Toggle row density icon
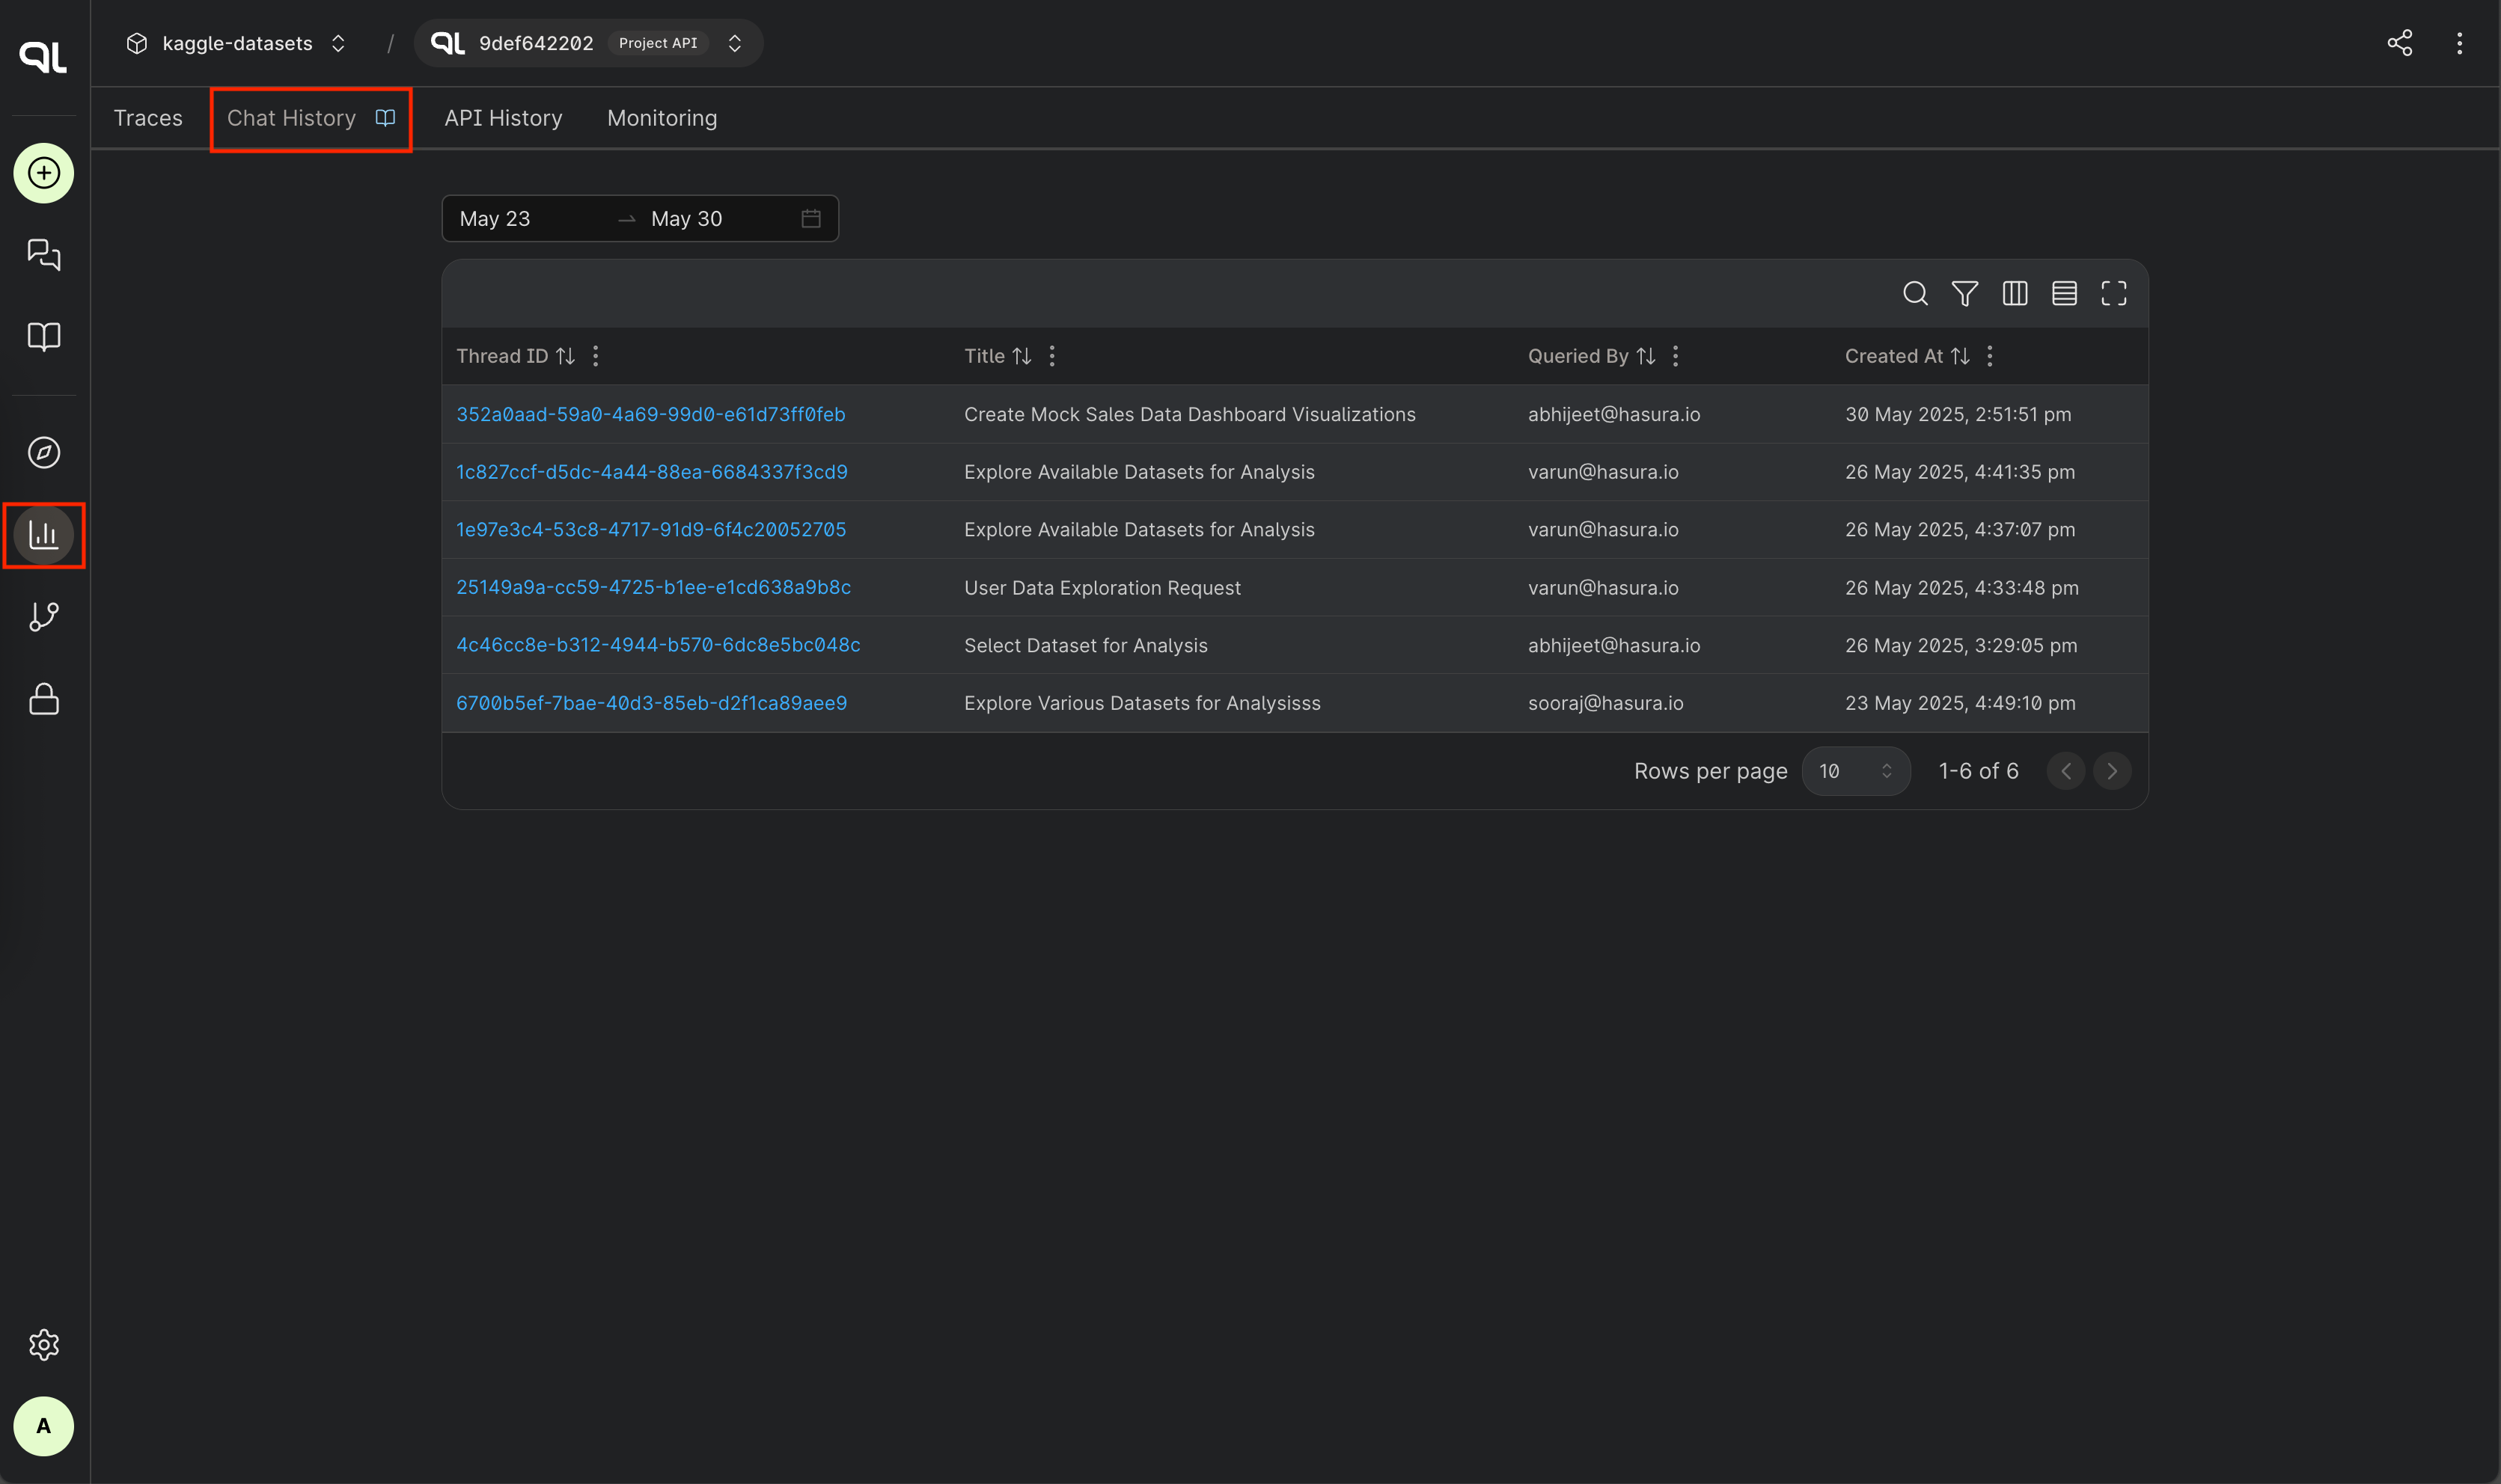 click(2064, 293)
